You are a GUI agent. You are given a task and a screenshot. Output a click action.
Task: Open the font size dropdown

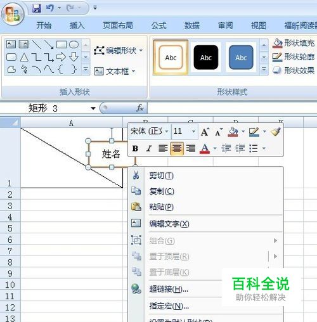tap(193, 131)
